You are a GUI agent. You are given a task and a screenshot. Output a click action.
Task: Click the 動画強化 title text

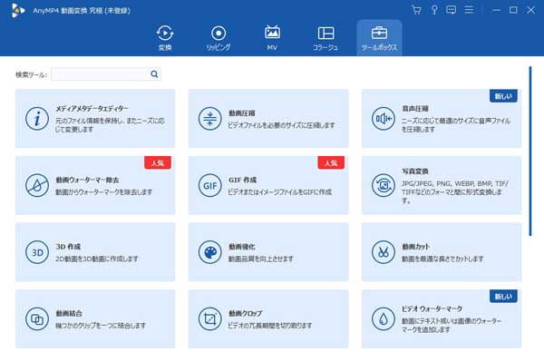[x=242, y=247]
